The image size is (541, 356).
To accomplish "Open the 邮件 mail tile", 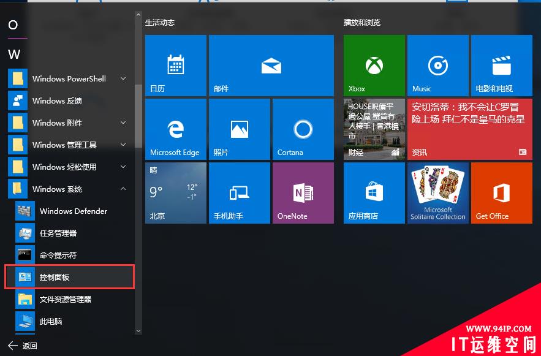I will pos(271,65).
